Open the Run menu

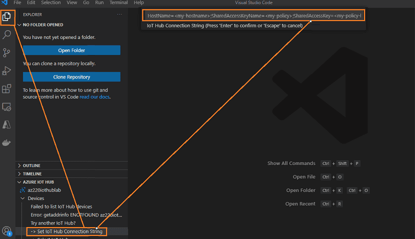99,2
